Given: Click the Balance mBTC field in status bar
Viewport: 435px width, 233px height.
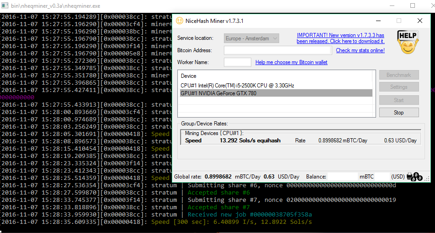Looking at the screenshot, I should (x=343, y=177).
